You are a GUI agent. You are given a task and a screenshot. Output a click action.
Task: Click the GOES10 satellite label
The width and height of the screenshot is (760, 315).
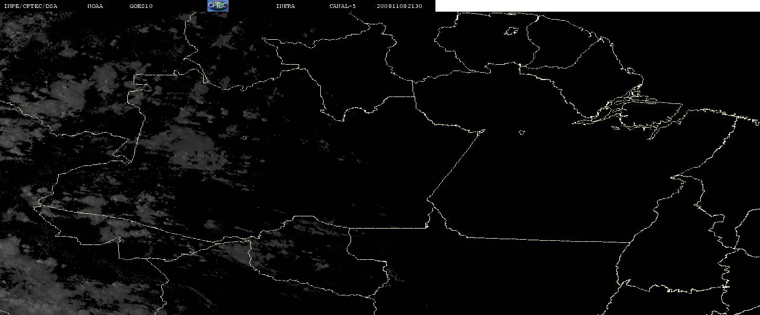[141, 6]
